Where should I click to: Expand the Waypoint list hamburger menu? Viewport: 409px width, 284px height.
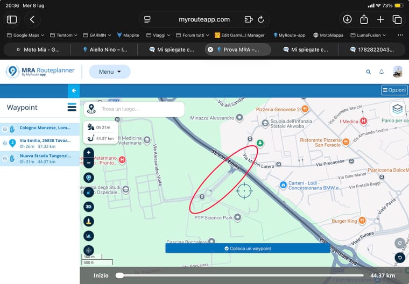coord(72,107)
